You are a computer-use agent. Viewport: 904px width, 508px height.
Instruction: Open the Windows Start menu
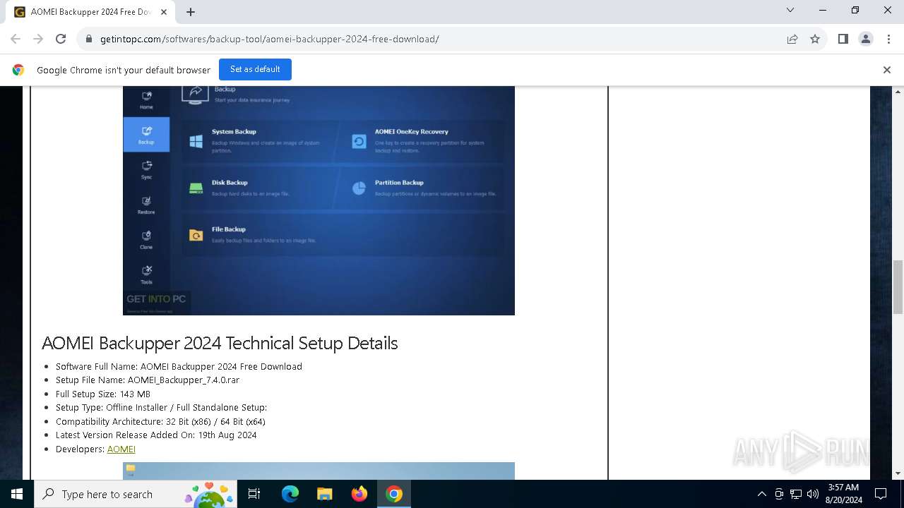17,494
